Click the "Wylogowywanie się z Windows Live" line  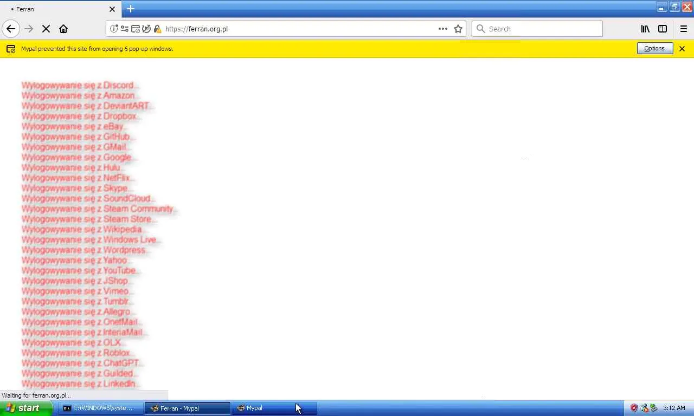click(90, 239)
